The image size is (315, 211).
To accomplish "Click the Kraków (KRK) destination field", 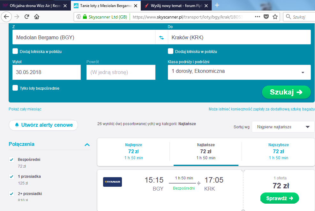I will click(239, 37).
